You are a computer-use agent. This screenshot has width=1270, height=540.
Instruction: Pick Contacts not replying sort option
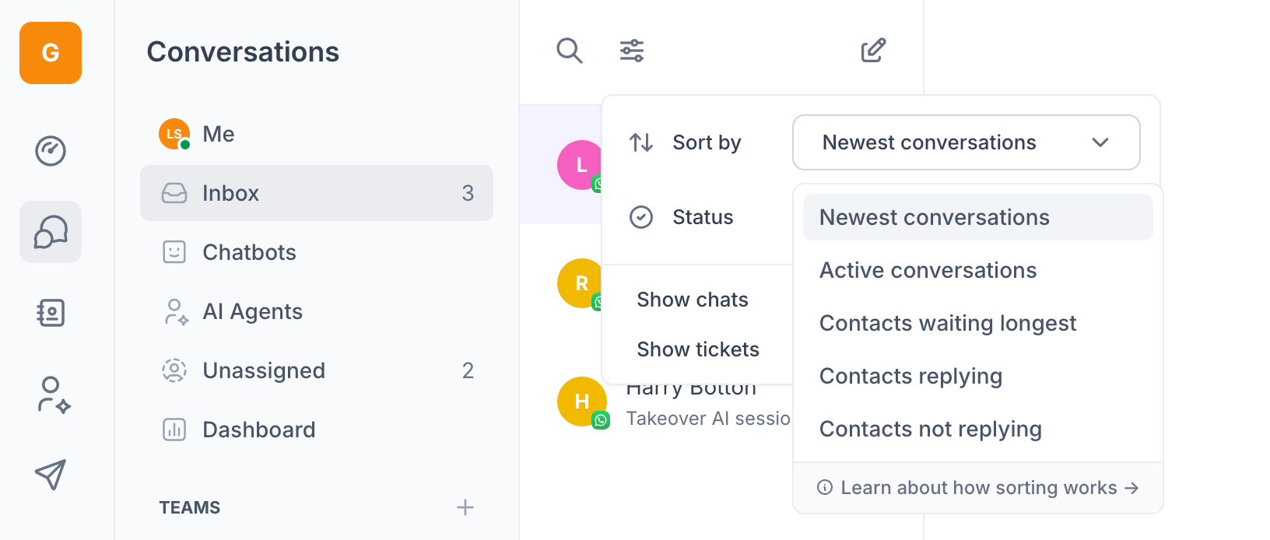click(x=930, y=429)
